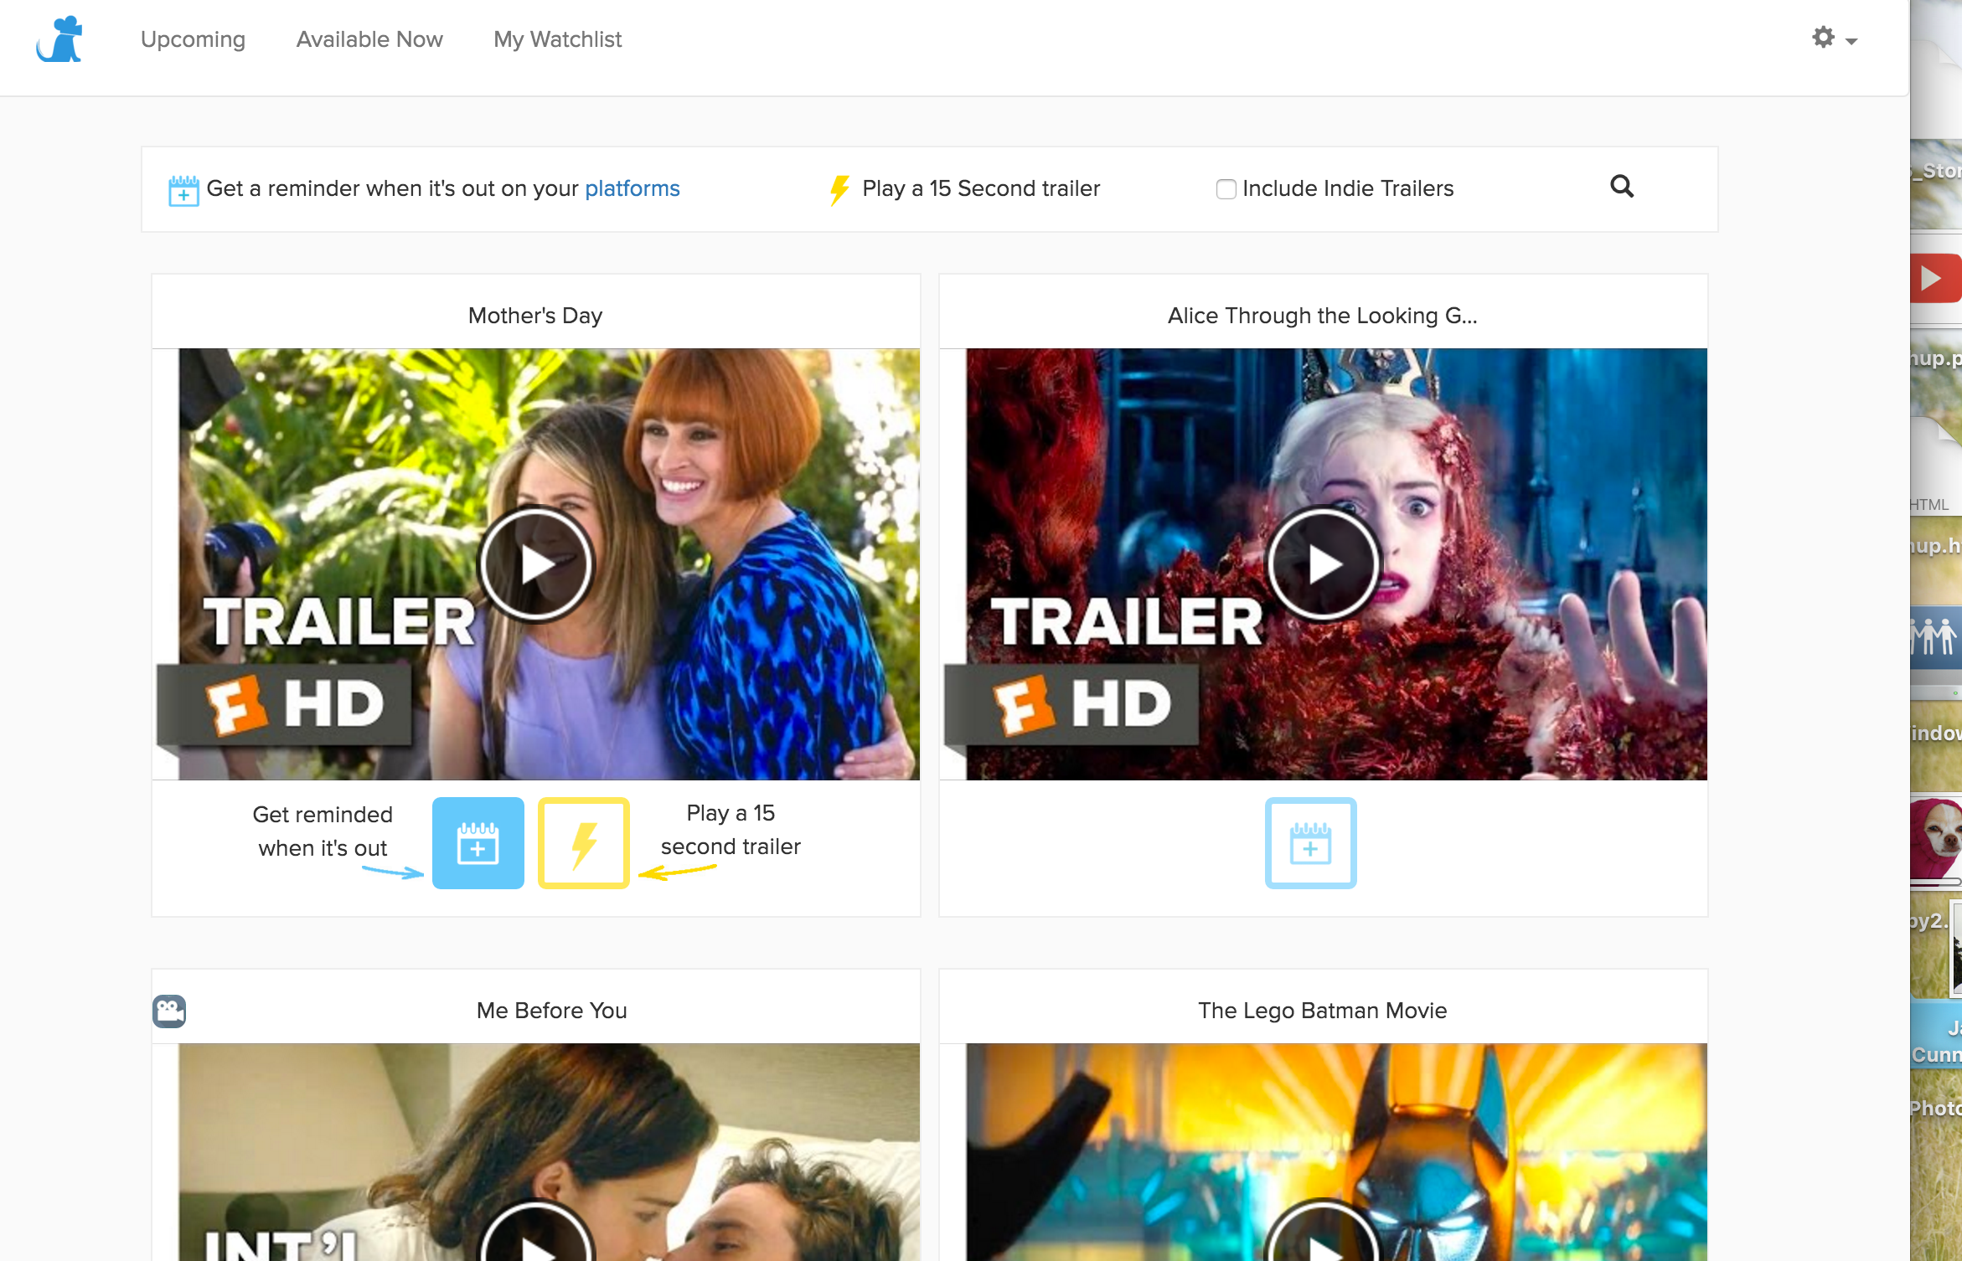Add reminder for Alice Through the Looking Glass
This screenshot has width=1962, height=1261.
click(1310, 842)
